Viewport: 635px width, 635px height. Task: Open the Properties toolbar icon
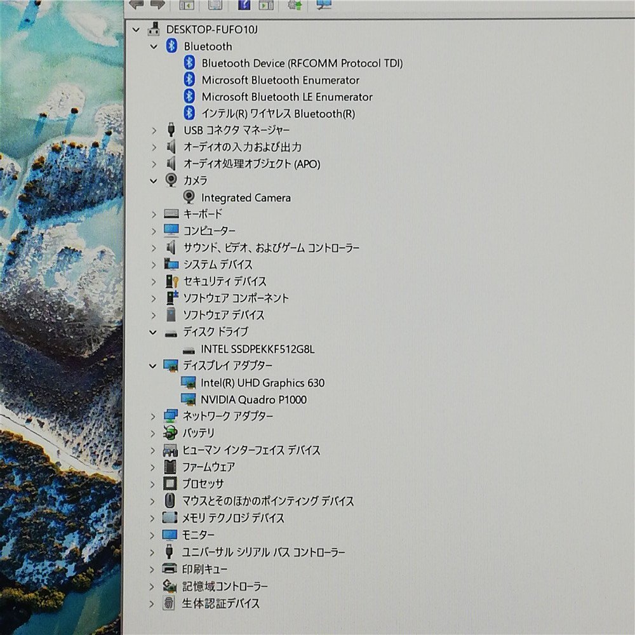[215, 4]
